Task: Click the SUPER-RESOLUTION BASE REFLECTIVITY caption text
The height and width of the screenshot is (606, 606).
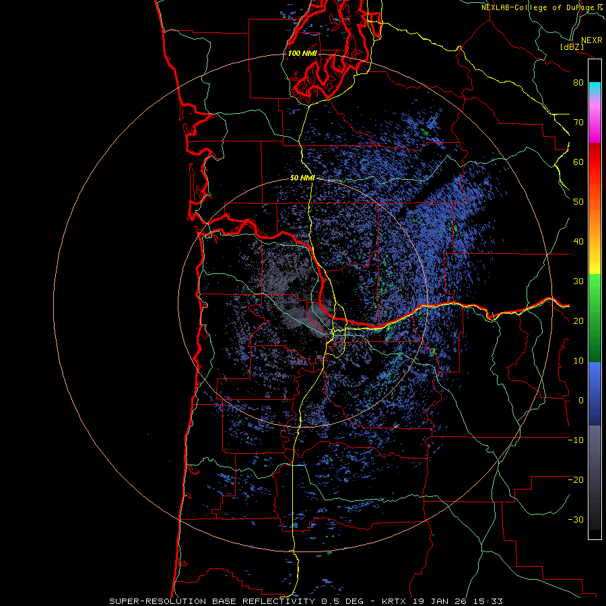Action: coord(212,601)
